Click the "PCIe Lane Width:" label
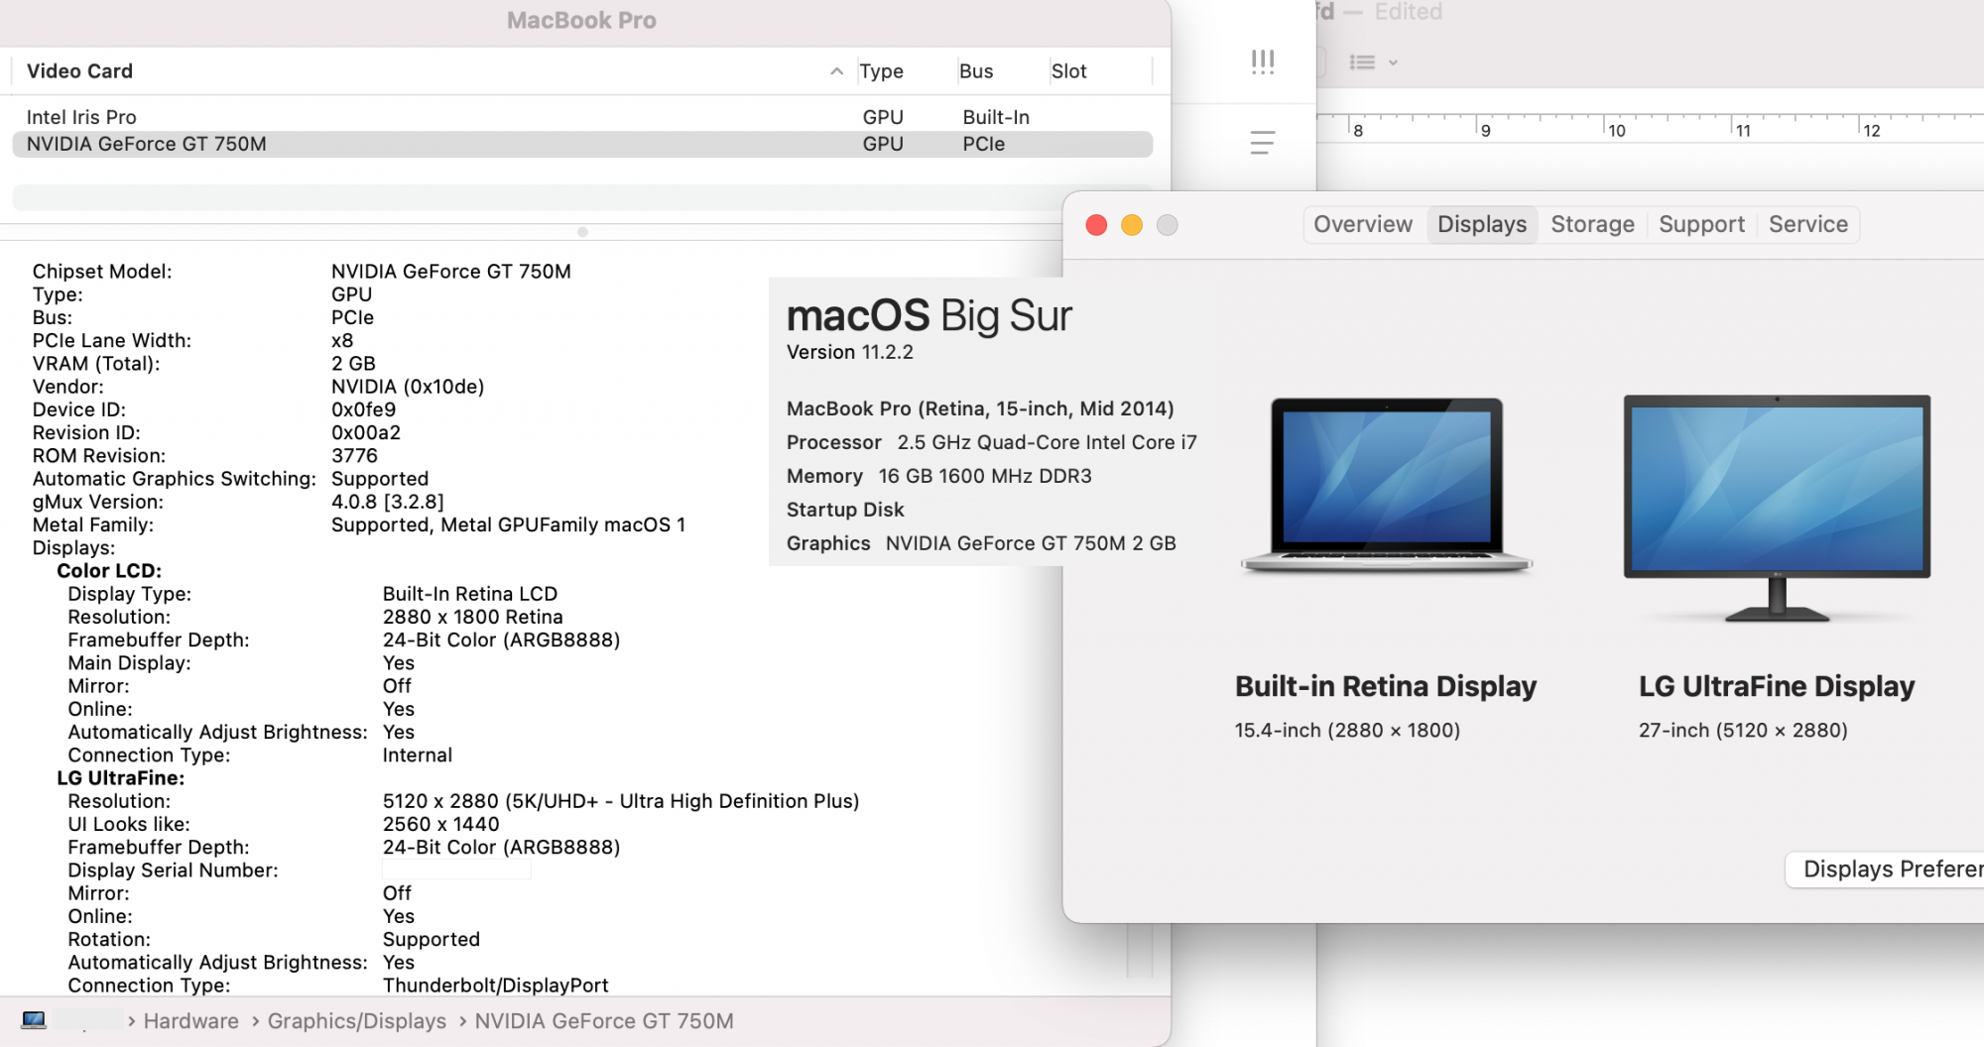The image size is (1984, 1047). tap(112, 341)
